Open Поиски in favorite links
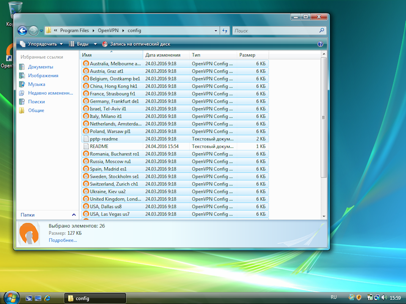This screenshot has height=304, width=406. (36, 102)
